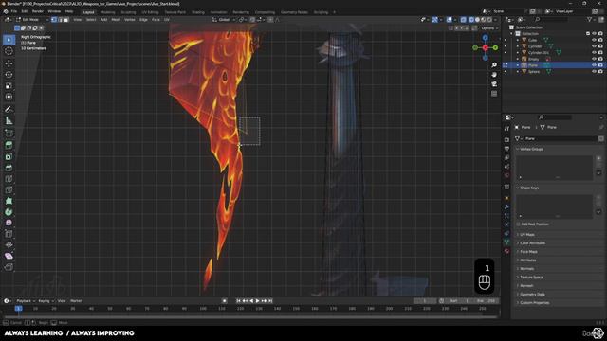Collapse the Vertex Groups panel
Screen dimensions: 607x341
(531, 149)
